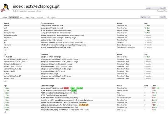This screenshot has height=114, width=168.
Task: Click the git penguin logo
Action: 5,7
